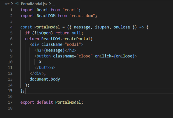Click the closing </div> tag on line 12
173x118 pixels.
click(37, 74)
